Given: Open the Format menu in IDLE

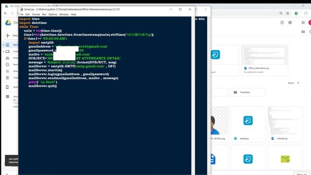Looking at the screenshot, I should click(x=36, y=15).
